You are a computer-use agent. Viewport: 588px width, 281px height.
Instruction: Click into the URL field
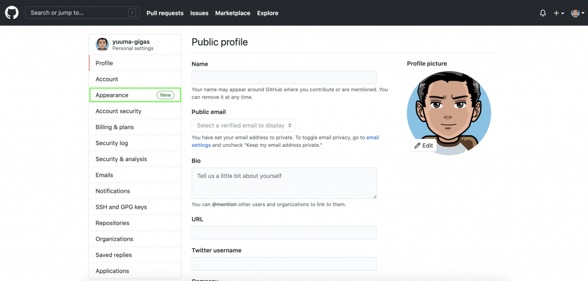284,233
